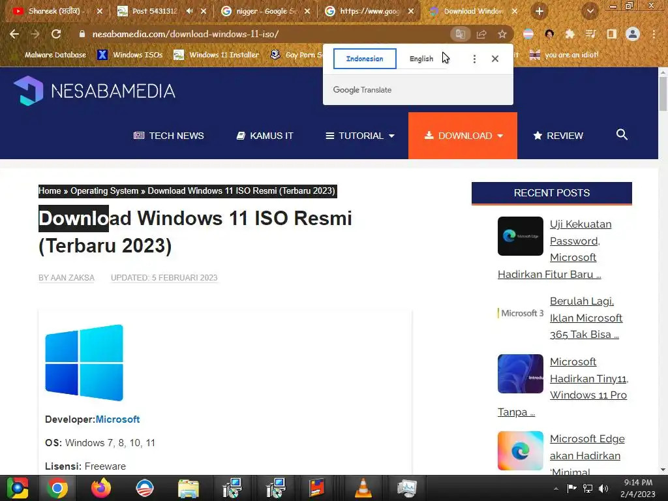
Task: Open 'Microsoft Edge akan Hadirkan' post
Action: [x=587, y=455]
